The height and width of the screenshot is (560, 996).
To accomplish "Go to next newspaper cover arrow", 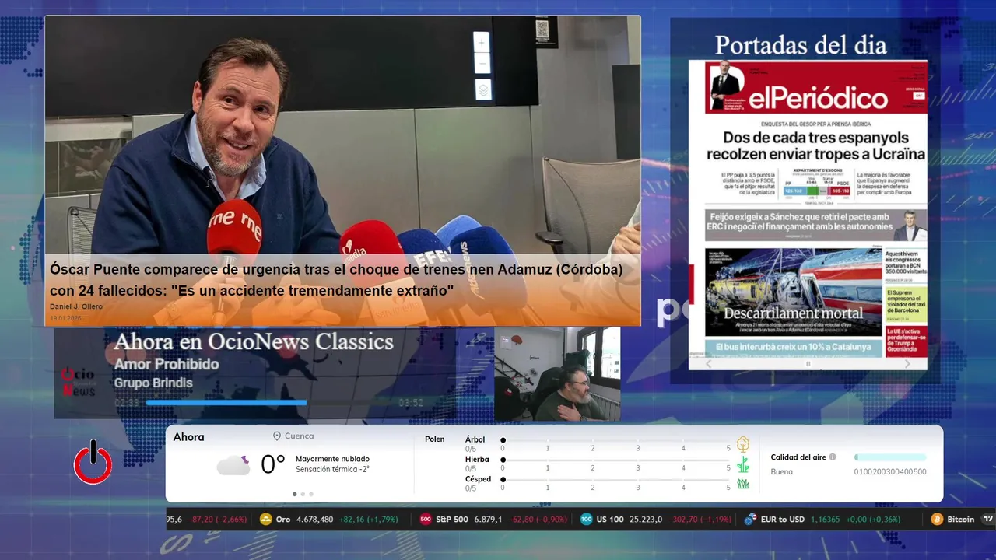I will [907, 364].
